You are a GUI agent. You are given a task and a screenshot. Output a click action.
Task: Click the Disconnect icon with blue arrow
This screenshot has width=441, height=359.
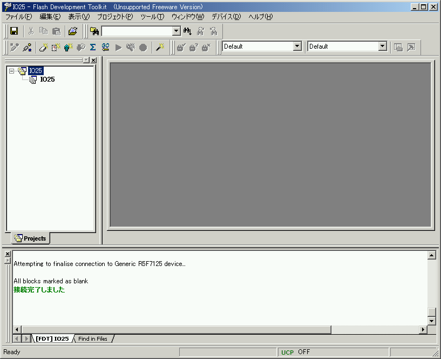28,48
